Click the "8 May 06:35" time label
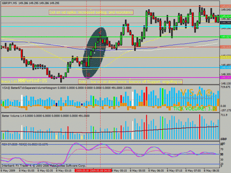The width and height of the screenshot is (231, 173). pyautogui.click(x=156, y=171)
